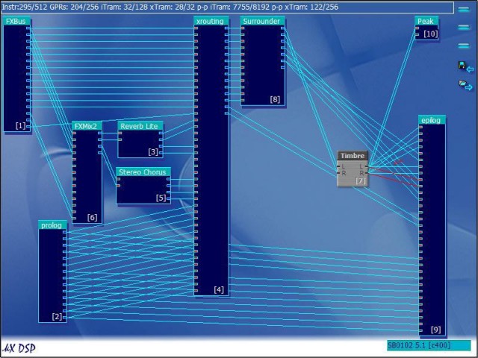Click the [7] label in Timbre

361,180
